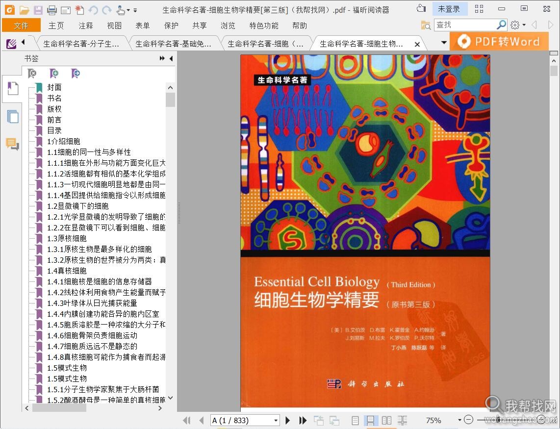Screen dimensions: 560x429
Task: Enable facing pages view mode
Action: point(386,421)
